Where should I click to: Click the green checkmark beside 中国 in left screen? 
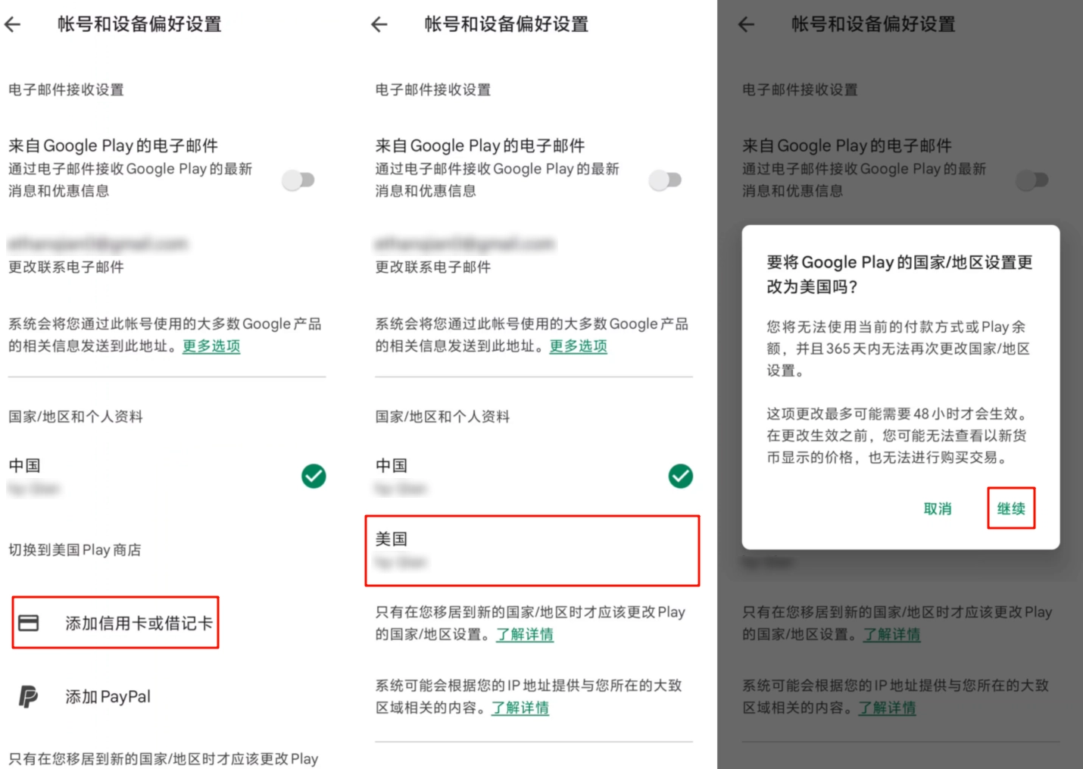pos(314,476)
